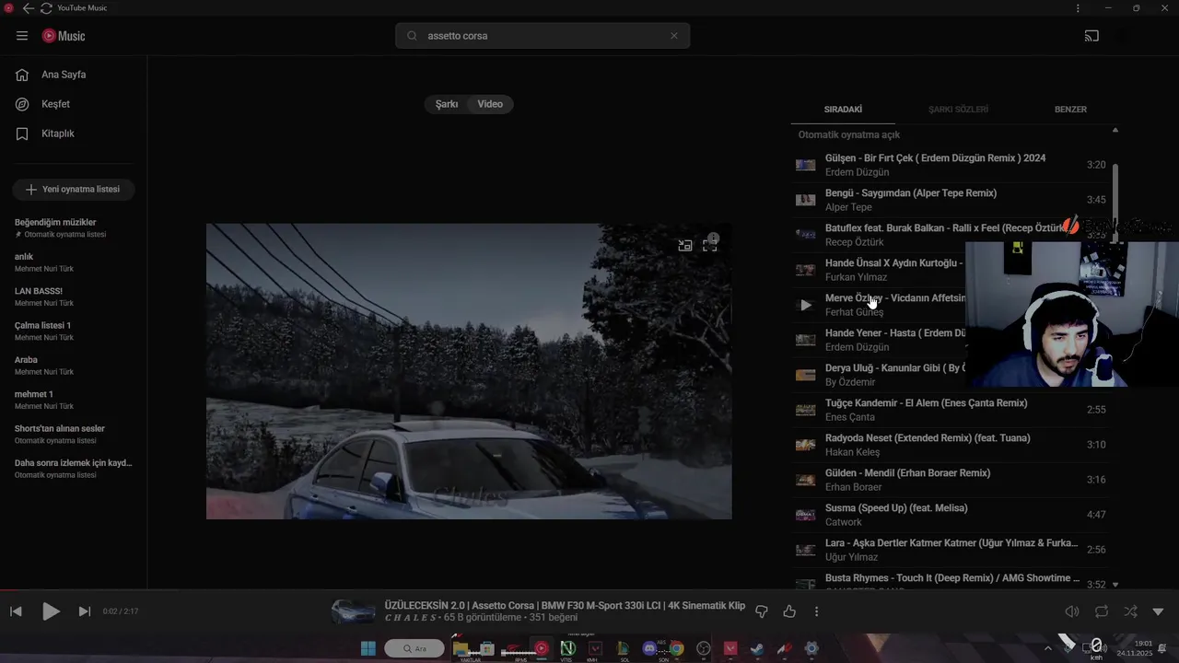Image resolution: width=1179 pixels, height=663 pixels.
Task: Open the anık playlist
Action: [x=74, y=262]
